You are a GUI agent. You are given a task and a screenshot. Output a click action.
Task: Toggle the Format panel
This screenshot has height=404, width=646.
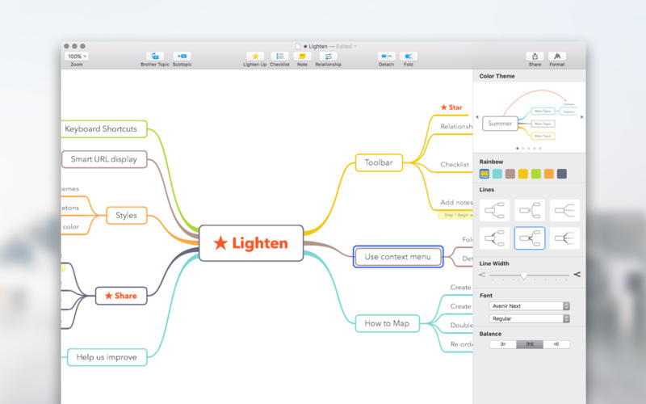click(x=557, y=56)
